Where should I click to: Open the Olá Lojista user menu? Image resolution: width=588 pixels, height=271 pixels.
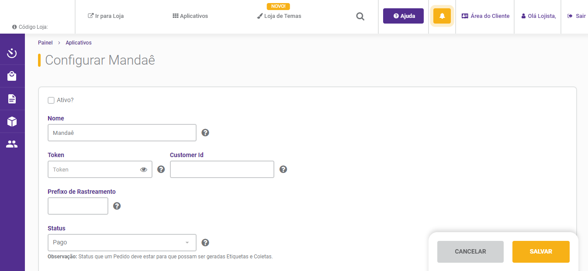click(539, 16)
